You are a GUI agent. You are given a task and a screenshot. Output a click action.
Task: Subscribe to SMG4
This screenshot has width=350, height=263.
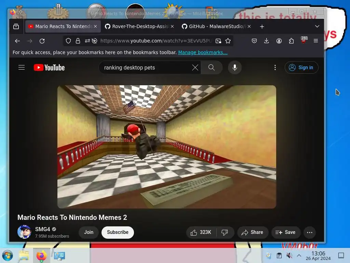[118, 233]
